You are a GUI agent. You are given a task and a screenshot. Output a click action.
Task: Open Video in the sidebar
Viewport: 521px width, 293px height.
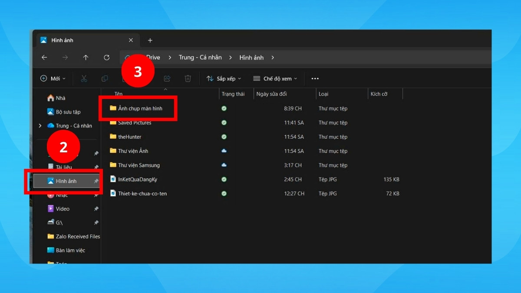point(63,209)
